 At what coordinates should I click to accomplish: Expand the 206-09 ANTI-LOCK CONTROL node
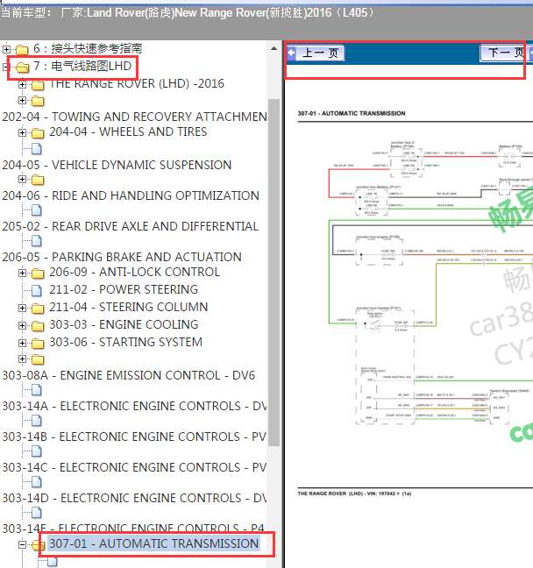tap(22, 273)
